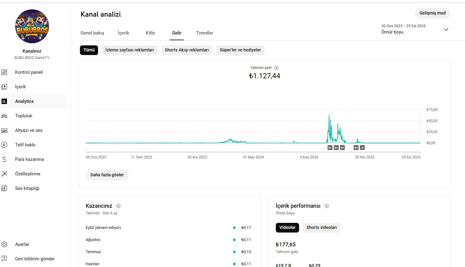The image size is (465, 267).
Task: Click the chart marker labeled 2
Action: coord(362,148)
